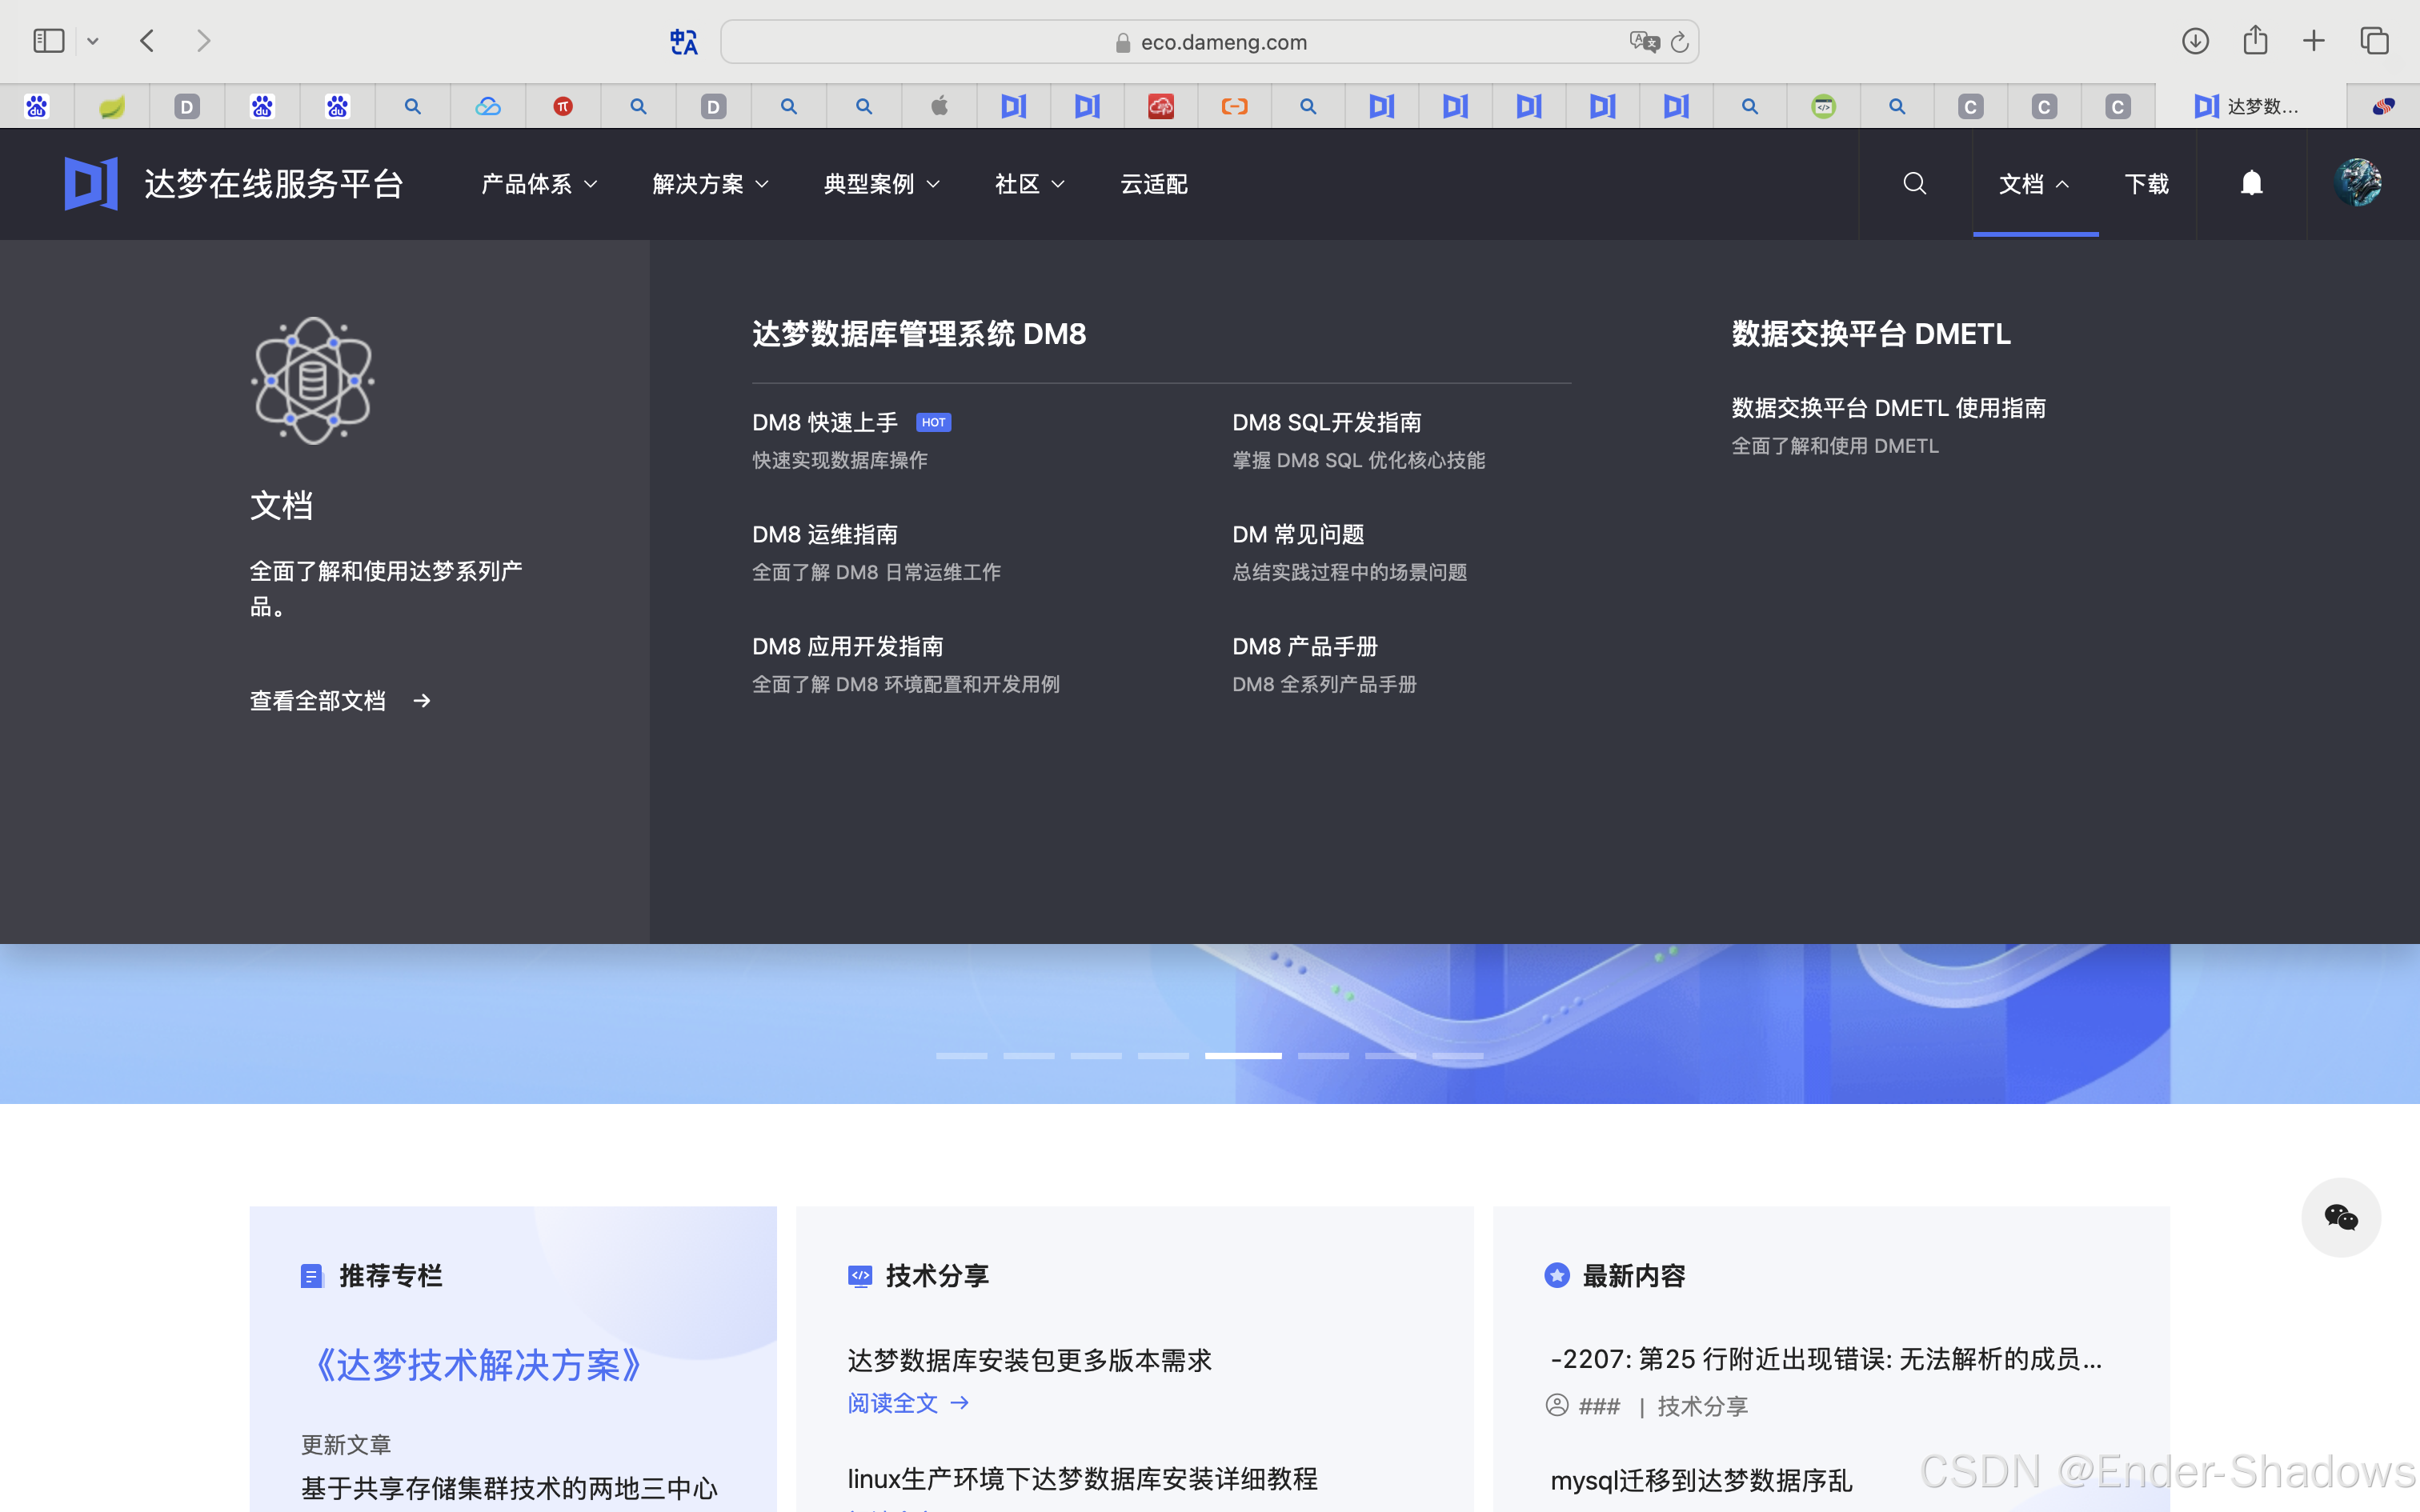
Task: Click the translate icon inside the address bar
Action: coord(1644,42)
